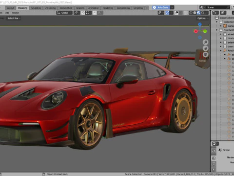Open the object types visibility selector

[x=161, y=13]
